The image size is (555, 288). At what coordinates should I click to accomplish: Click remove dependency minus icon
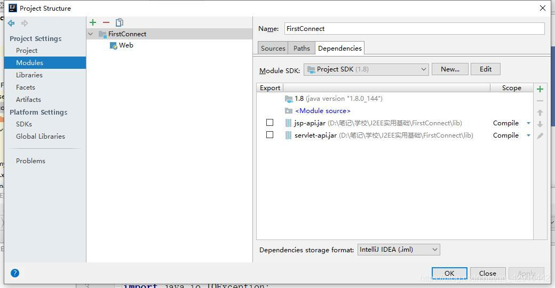coord(540,101)
